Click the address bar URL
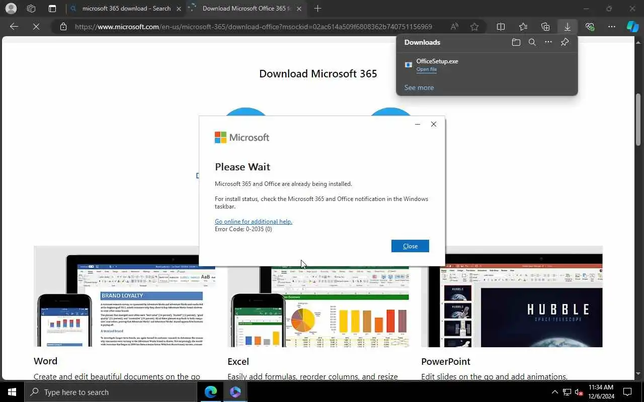The image size is (644, 402). click(x=254, y=27)
